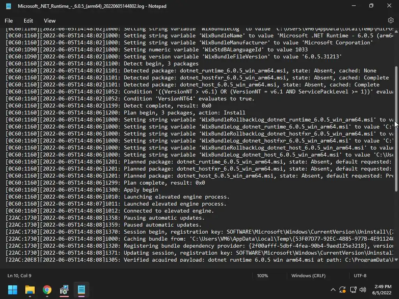Image resolution: width=399 pixels, height=299 pixels.
Task: Open the installer app in taskbar
Action: (64, 290)
